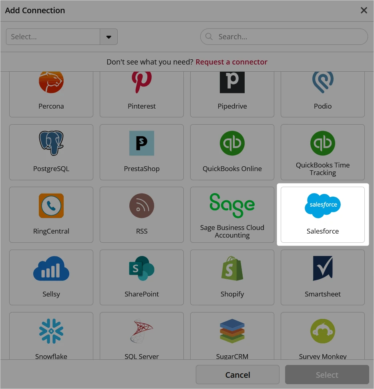This screenshot has width=374, height=389.
Task: Select the Smartsheet checkmark icon
Action: tap(323, 268)
